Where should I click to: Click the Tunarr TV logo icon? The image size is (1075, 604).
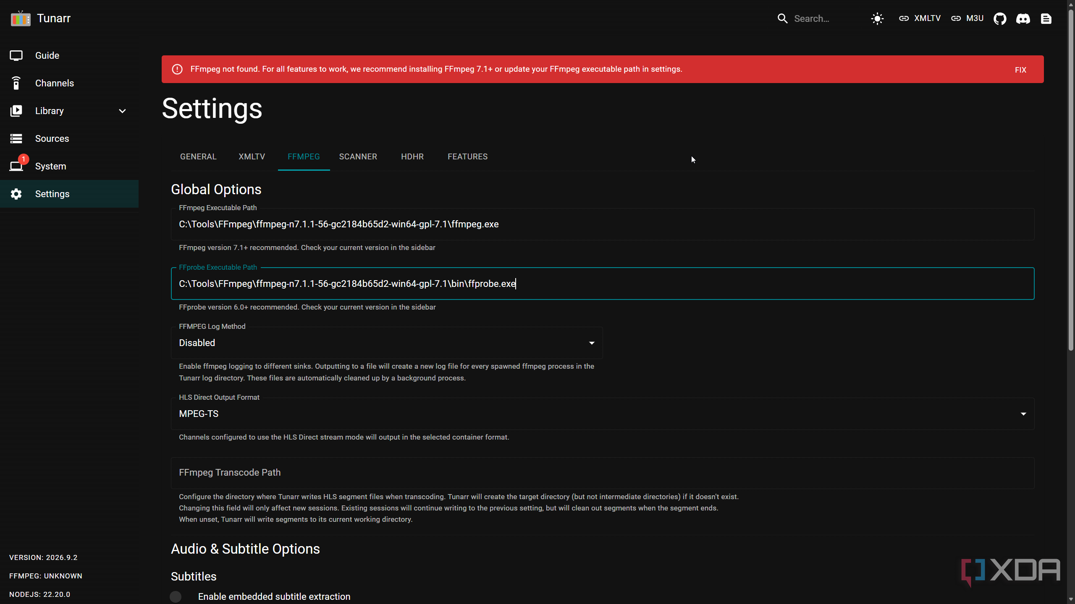(21, 18)
